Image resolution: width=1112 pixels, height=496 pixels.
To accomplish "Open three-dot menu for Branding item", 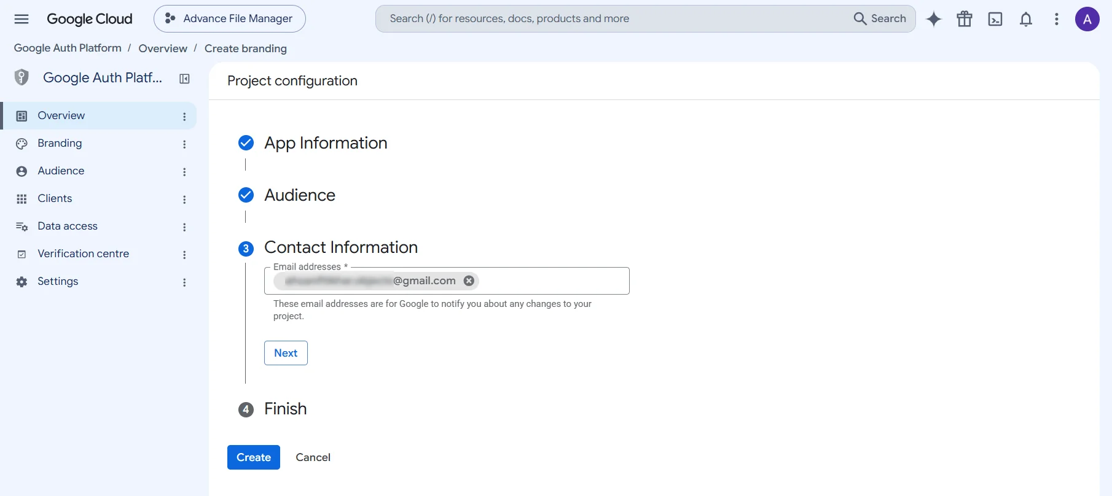I will click(184, 144).
